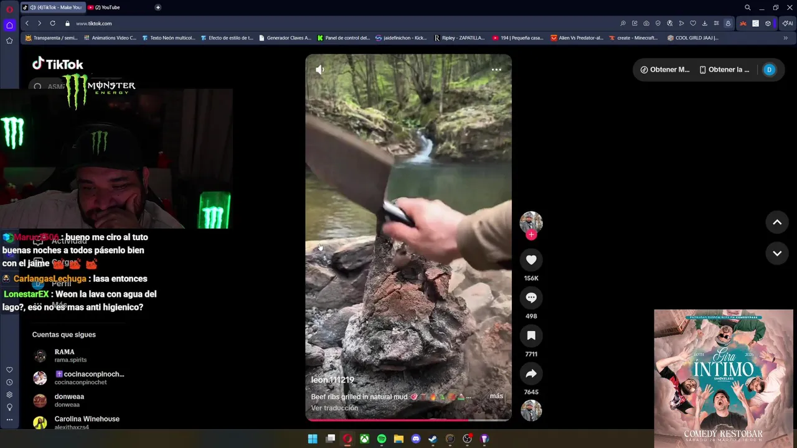Open cocinaconpinochet followed account

[x=78, y=378]
